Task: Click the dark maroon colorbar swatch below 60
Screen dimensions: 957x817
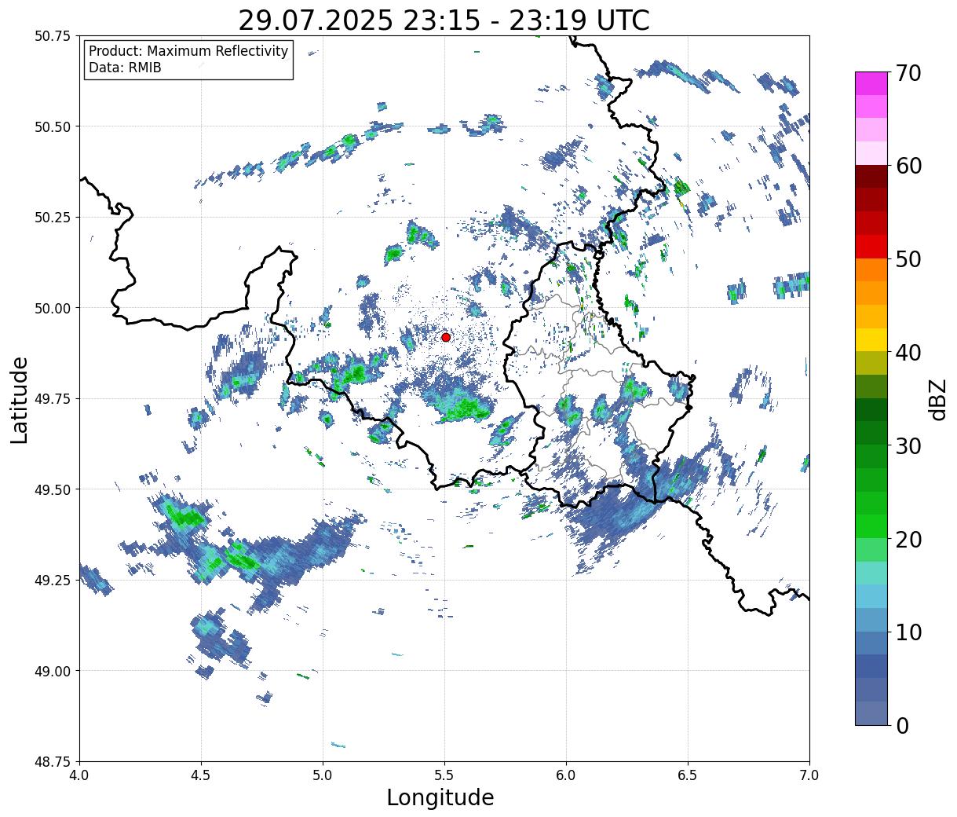Action: [x=871, y=176]
